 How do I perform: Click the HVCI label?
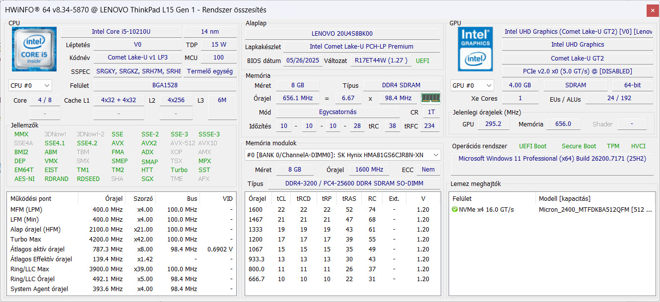638,146
